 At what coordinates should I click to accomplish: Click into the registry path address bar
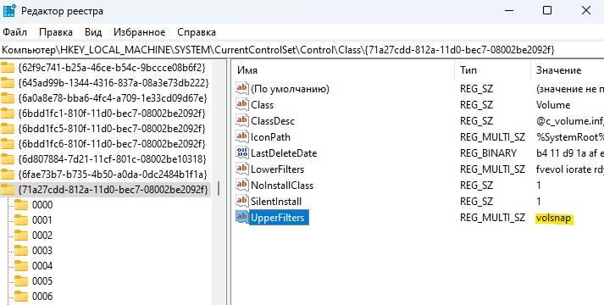(x=302, y=50)
